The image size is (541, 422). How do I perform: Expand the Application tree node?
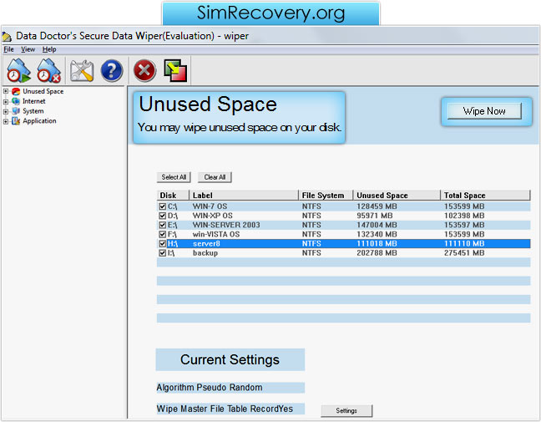(x=6, y=121)
